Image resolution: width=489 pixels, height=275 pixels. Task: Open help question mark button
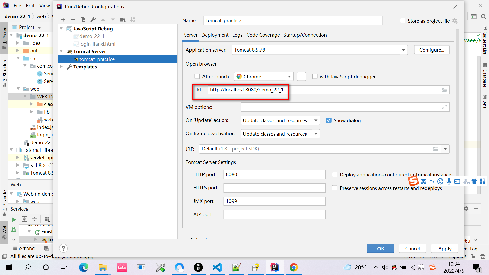[63, 248]
